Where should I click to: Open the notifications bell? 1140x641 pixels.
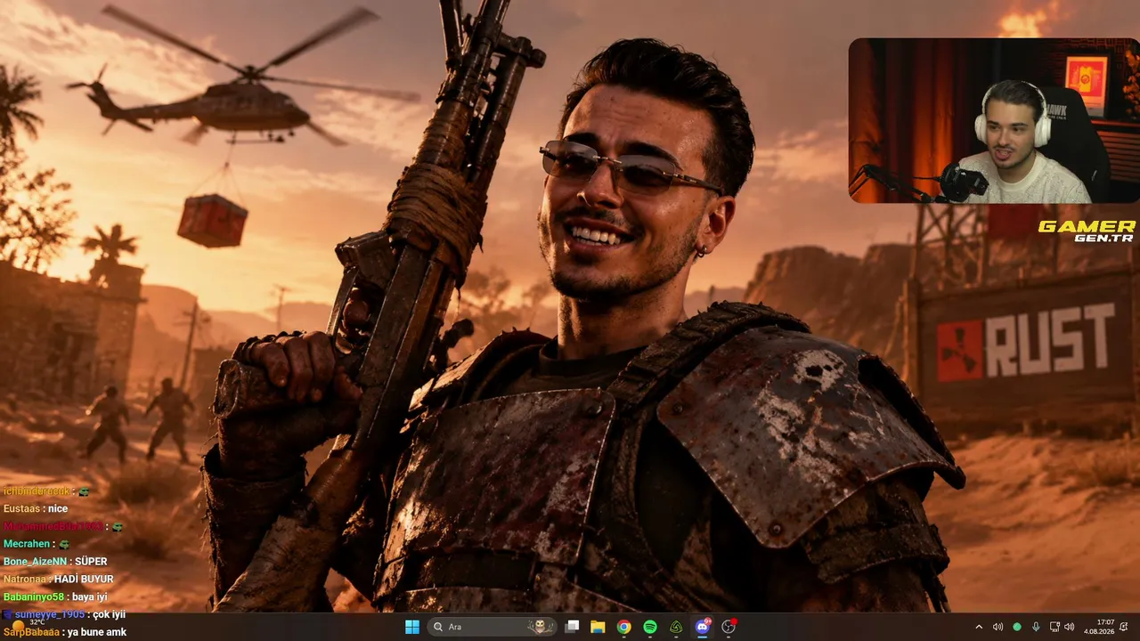(x=1125, y=627)
